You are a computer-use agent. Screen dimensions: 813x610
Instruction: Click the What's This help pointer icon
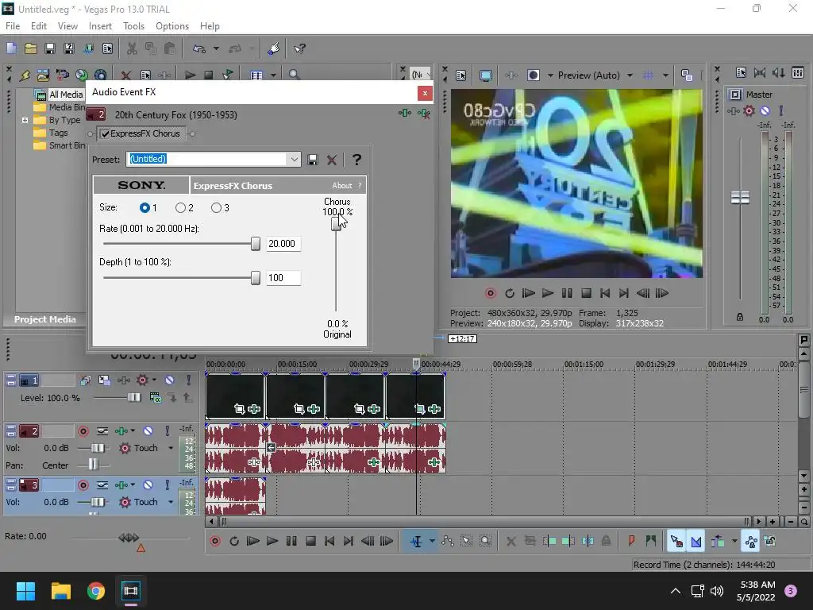299,48
